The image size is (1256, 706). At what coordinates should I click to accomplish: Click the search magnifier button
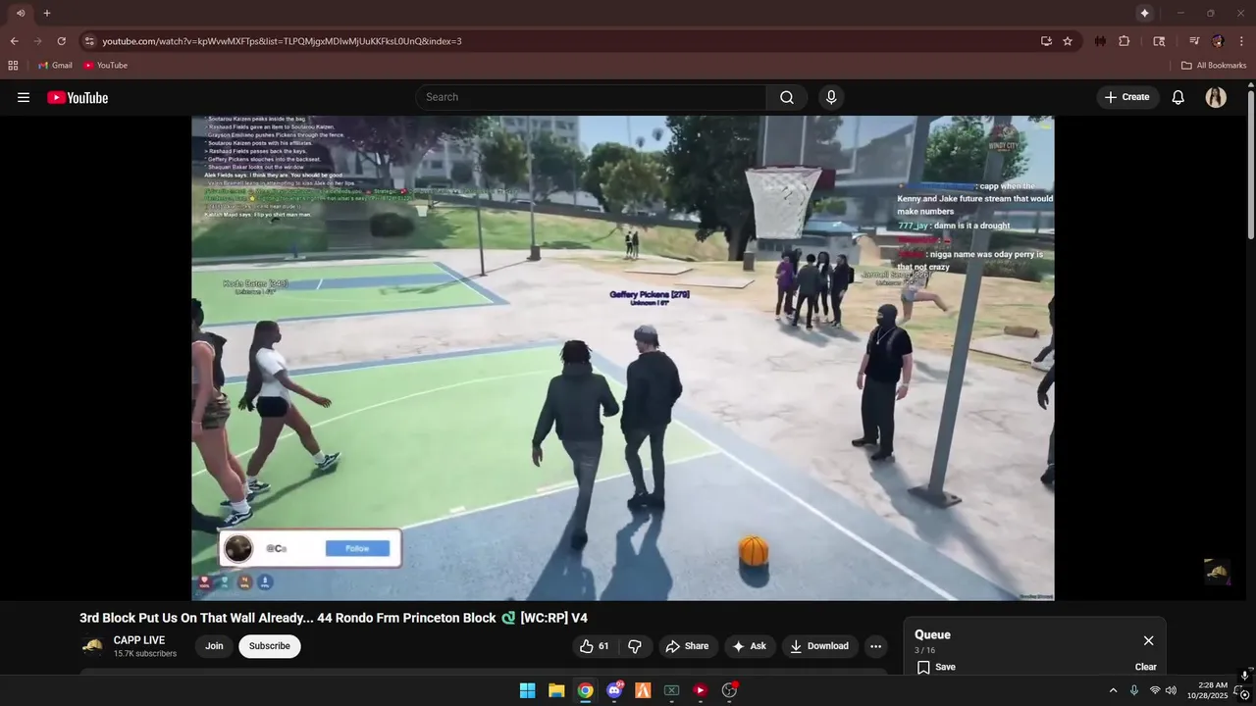787,97
